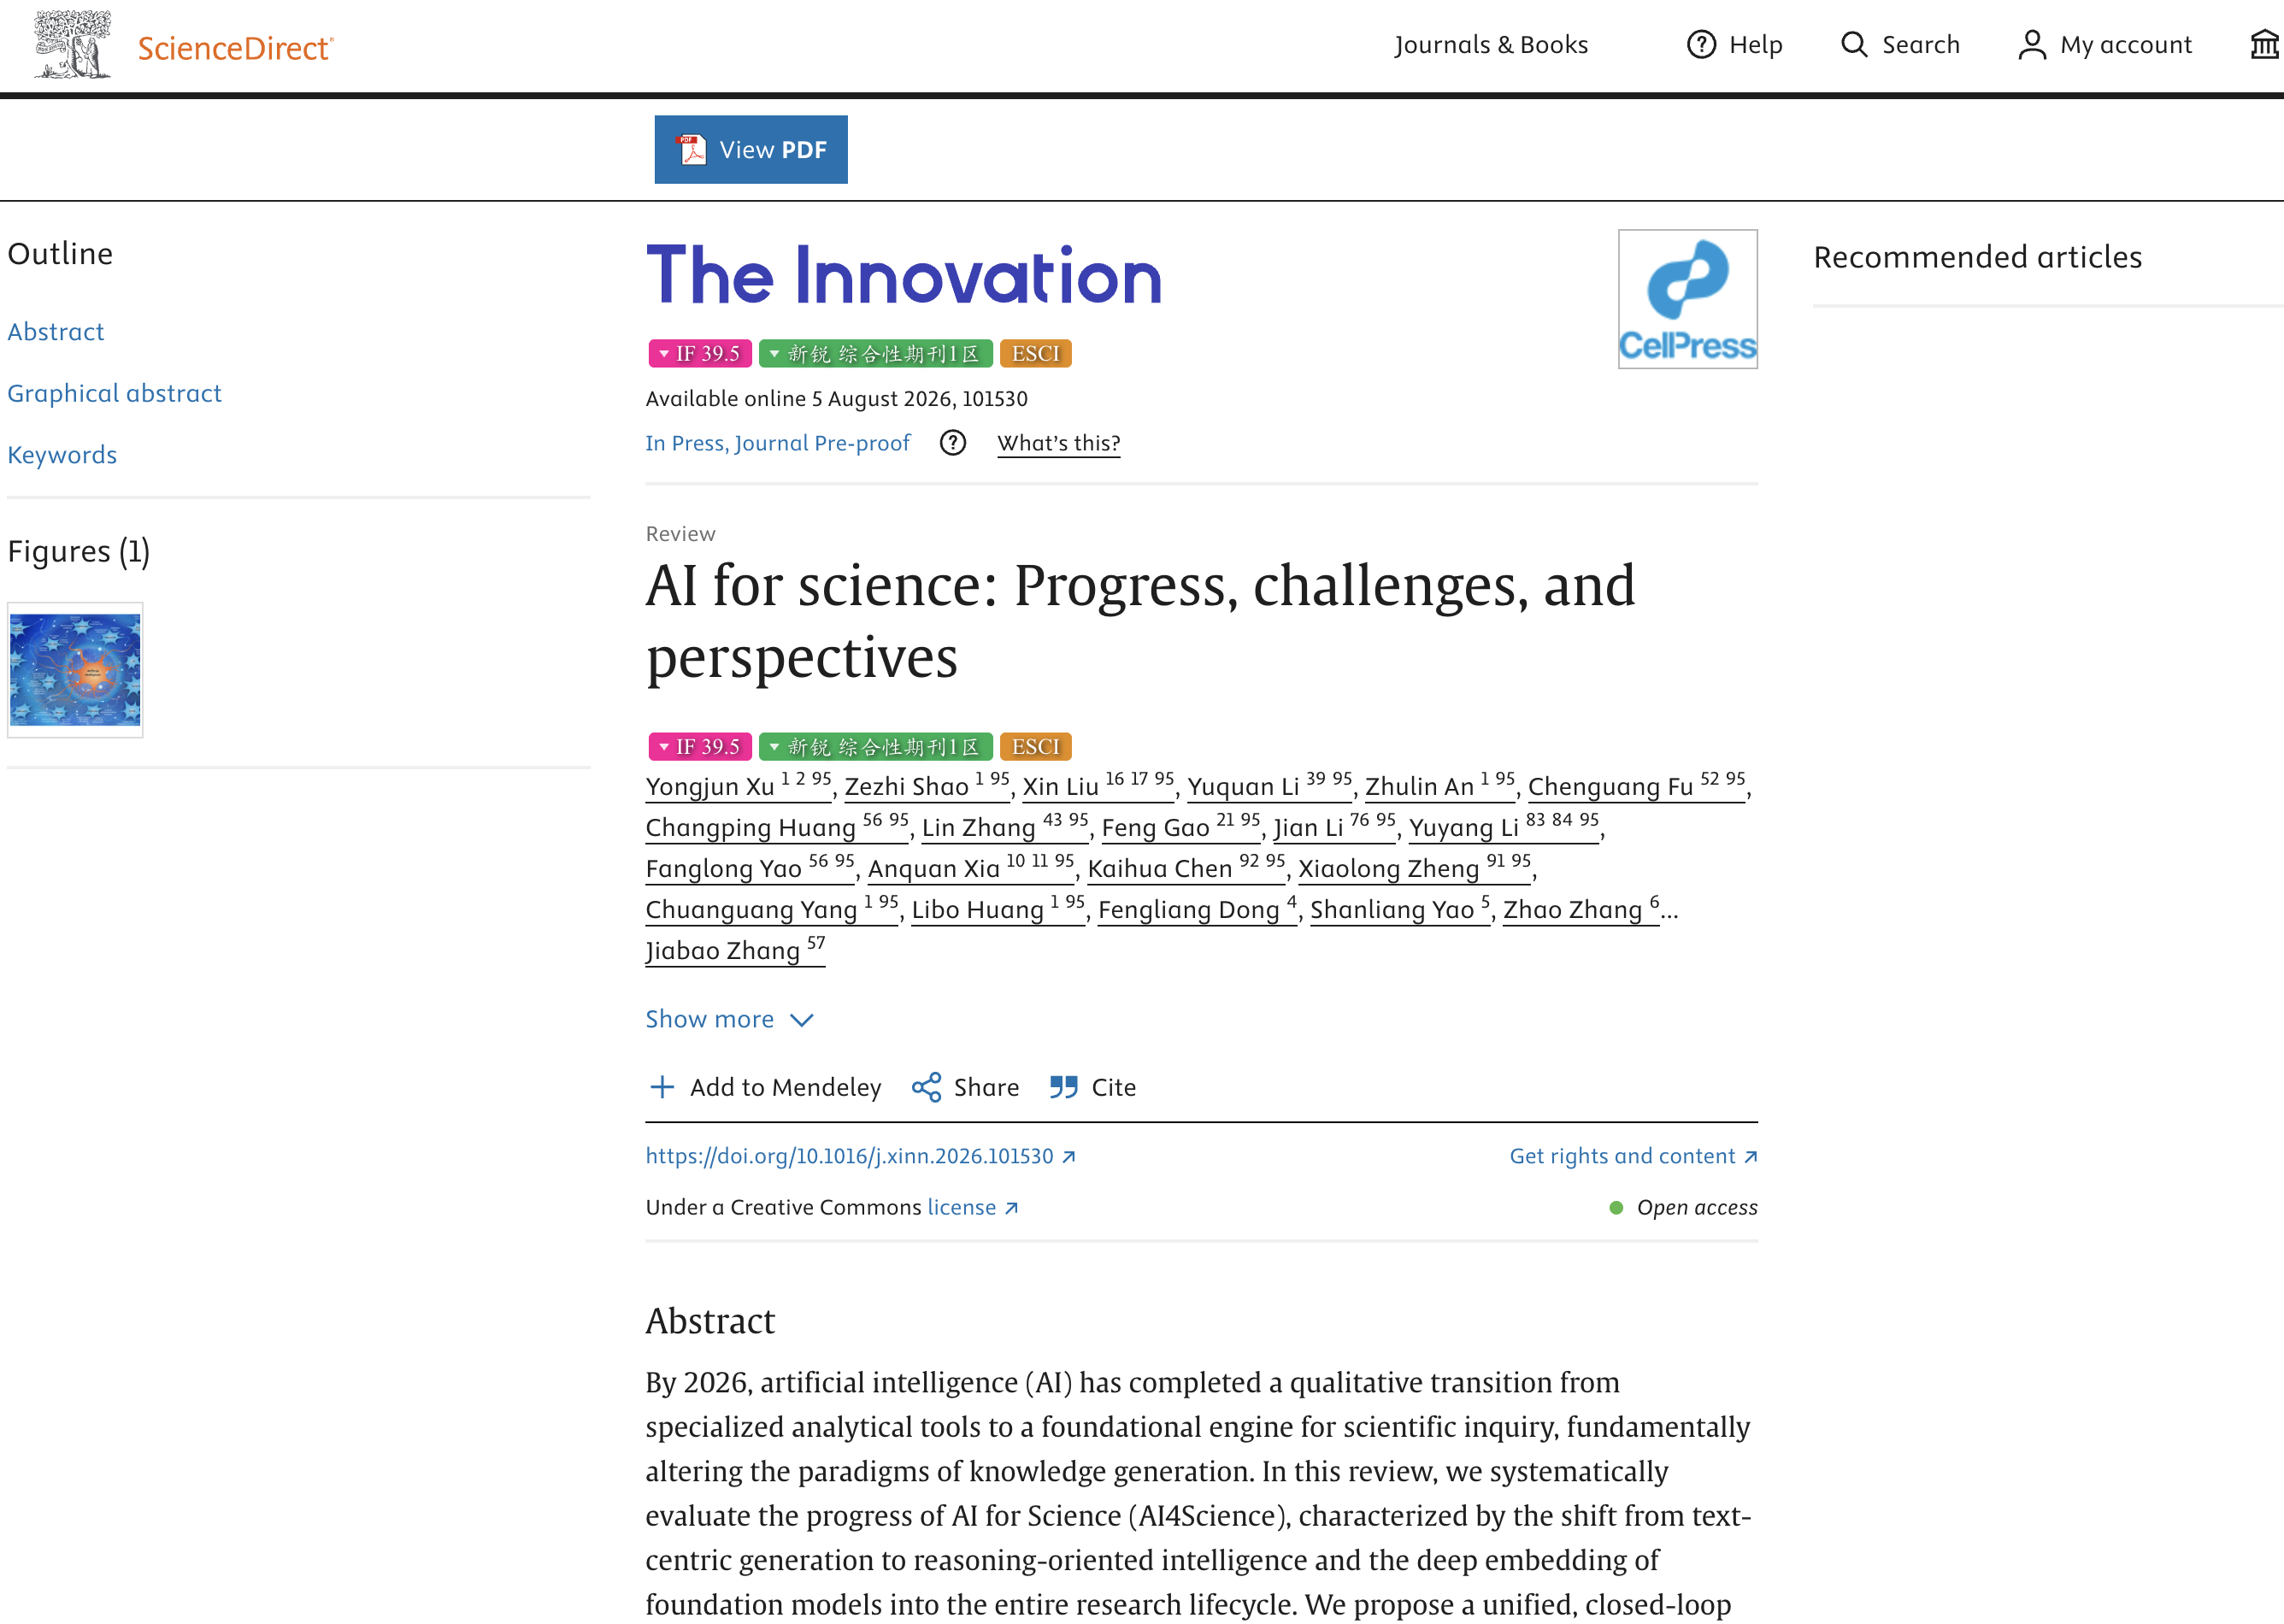Open the Help question mark icon
The width and height of the screenshot is (2284, 1624).
pos(1701,45)
